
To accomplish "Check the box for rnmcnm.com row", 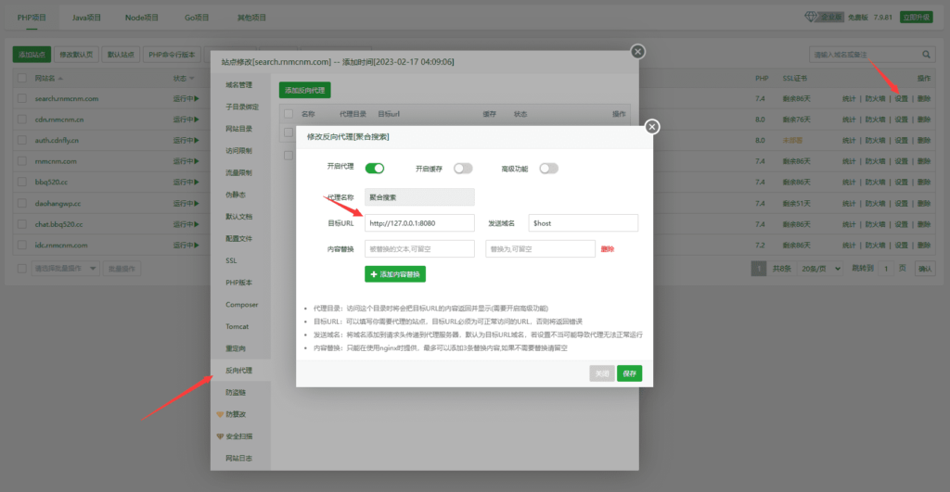I will point(22,161).
